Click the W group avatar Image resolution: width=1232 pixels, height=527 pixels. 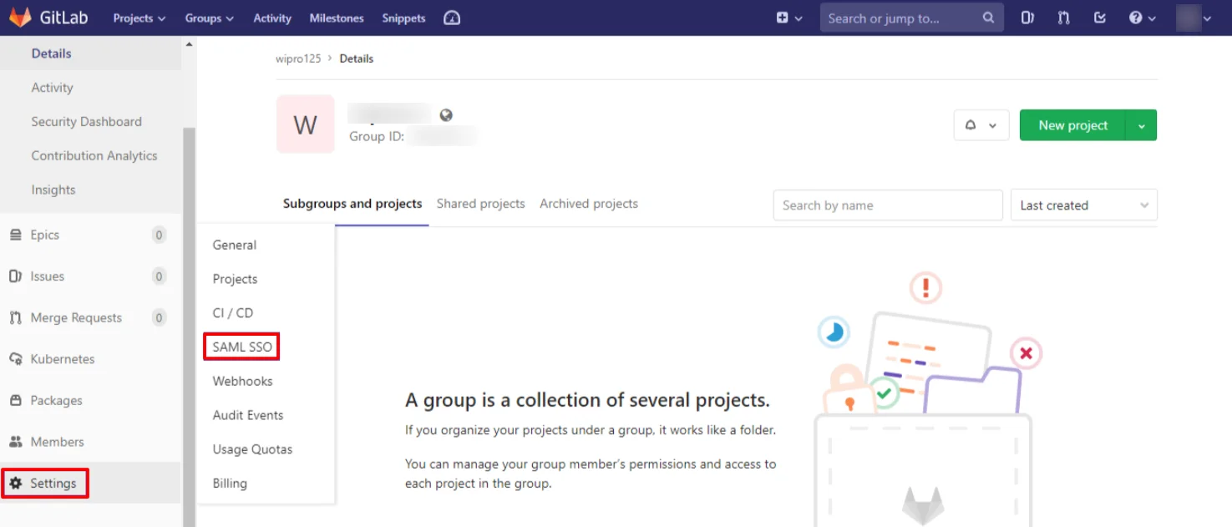[x=305, y=124]
